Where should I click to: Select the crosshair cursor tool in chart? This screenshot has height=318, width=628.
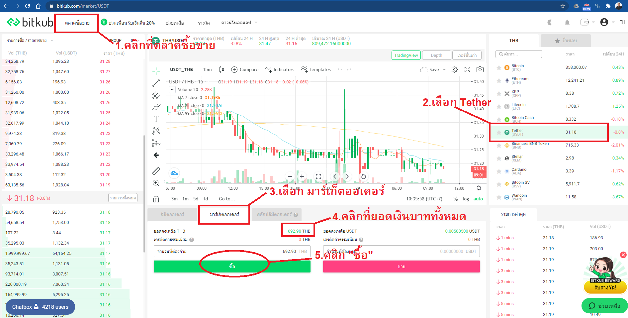156,70
